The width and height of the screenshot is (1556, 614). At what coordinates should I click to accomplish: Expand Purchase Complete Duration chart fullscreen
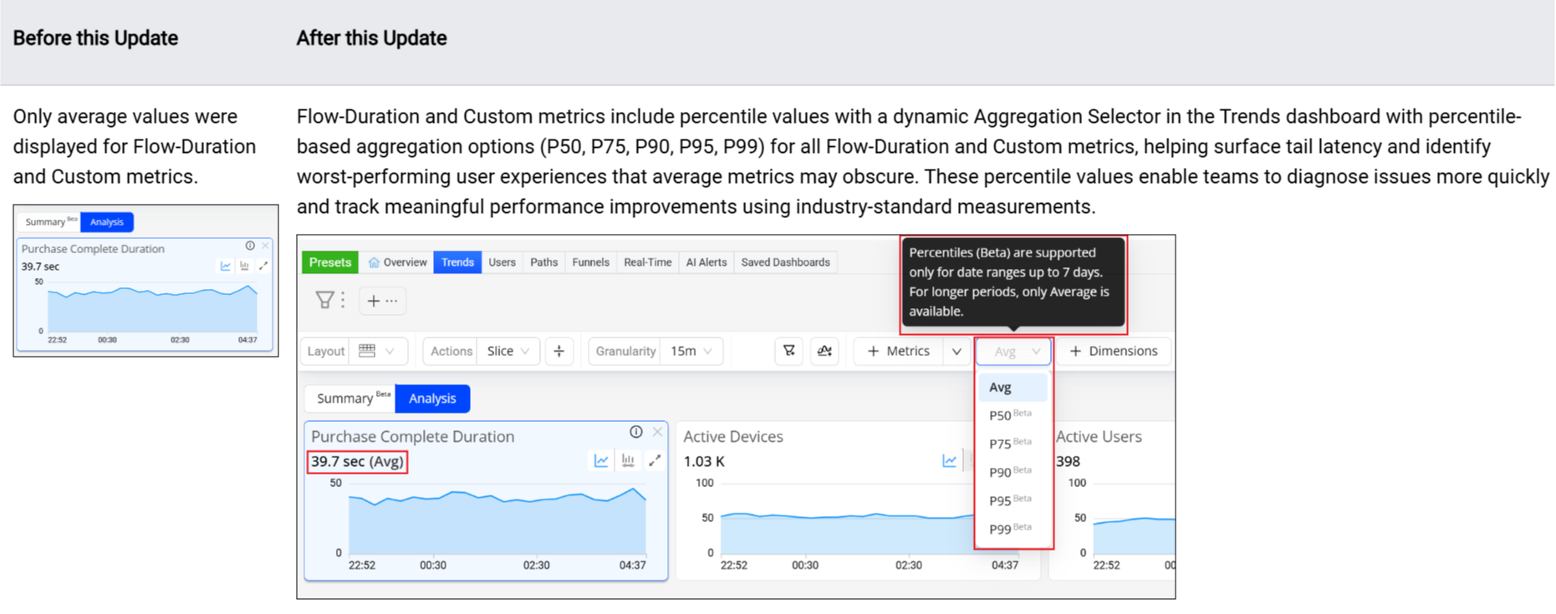655,460
